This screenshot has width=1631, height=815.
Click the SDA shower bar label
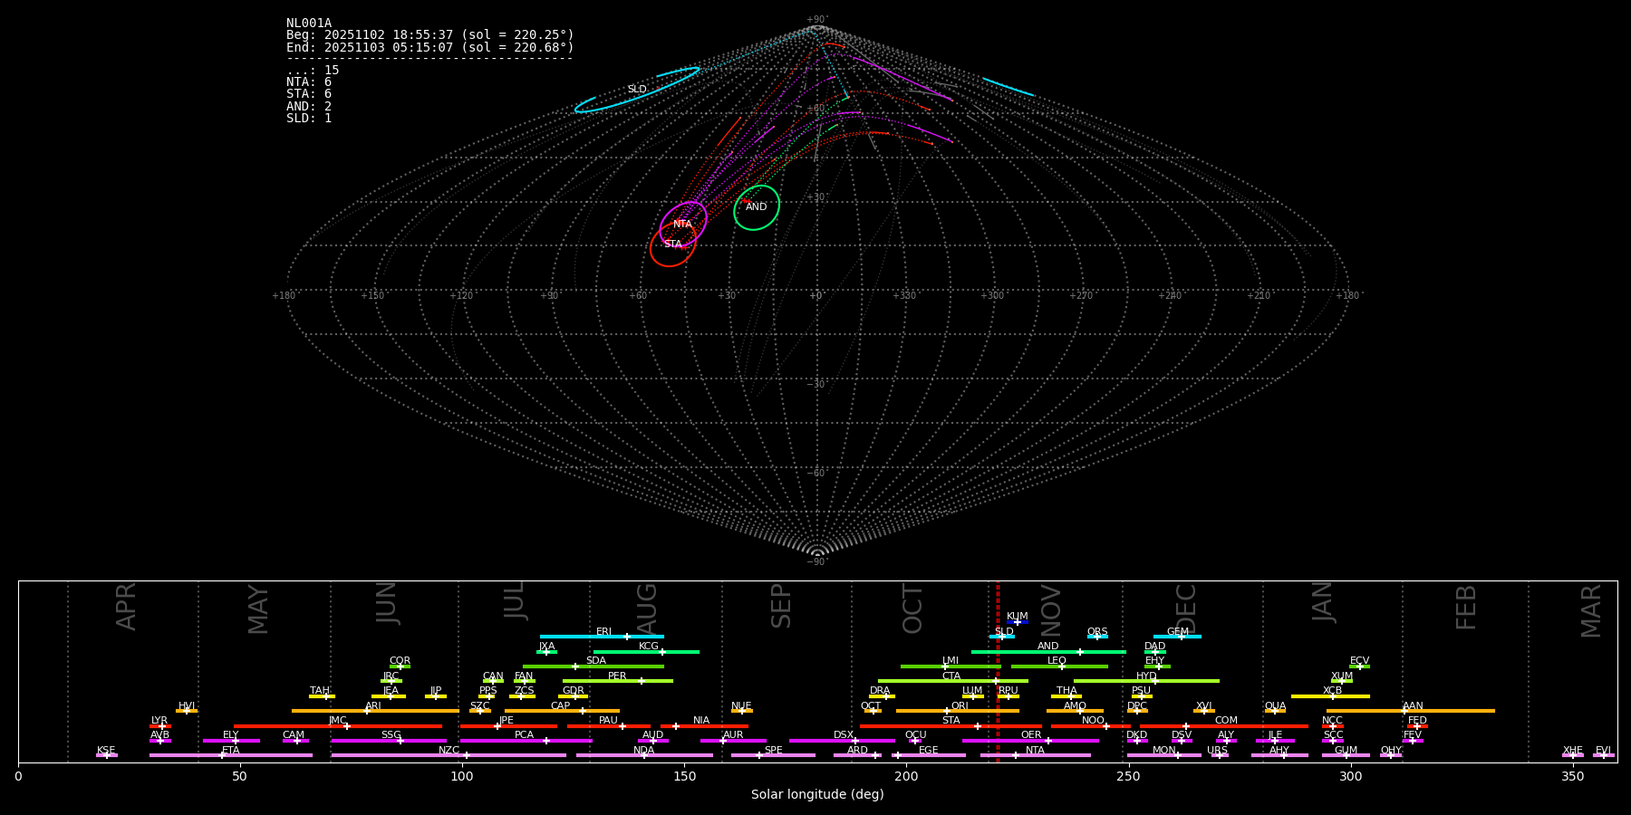595,661
